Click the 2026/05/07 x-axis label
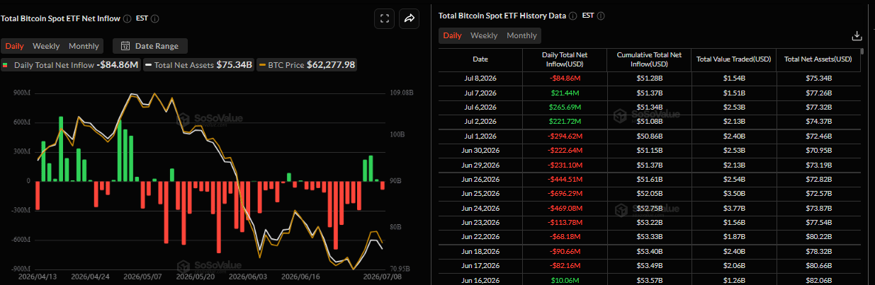 (141, 278)
